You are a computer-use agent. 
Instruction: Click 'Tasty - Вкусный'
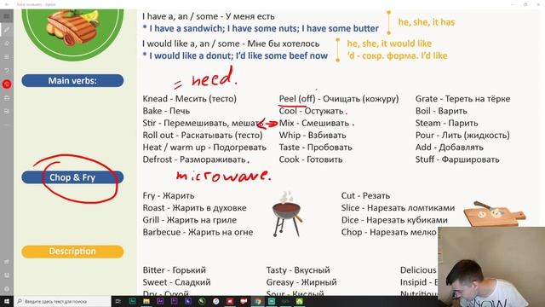click(x=298, y=270)
